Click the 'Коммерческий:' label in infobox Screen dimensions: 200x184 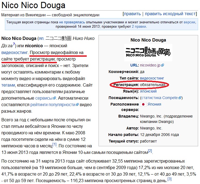[x=123, y=72]
